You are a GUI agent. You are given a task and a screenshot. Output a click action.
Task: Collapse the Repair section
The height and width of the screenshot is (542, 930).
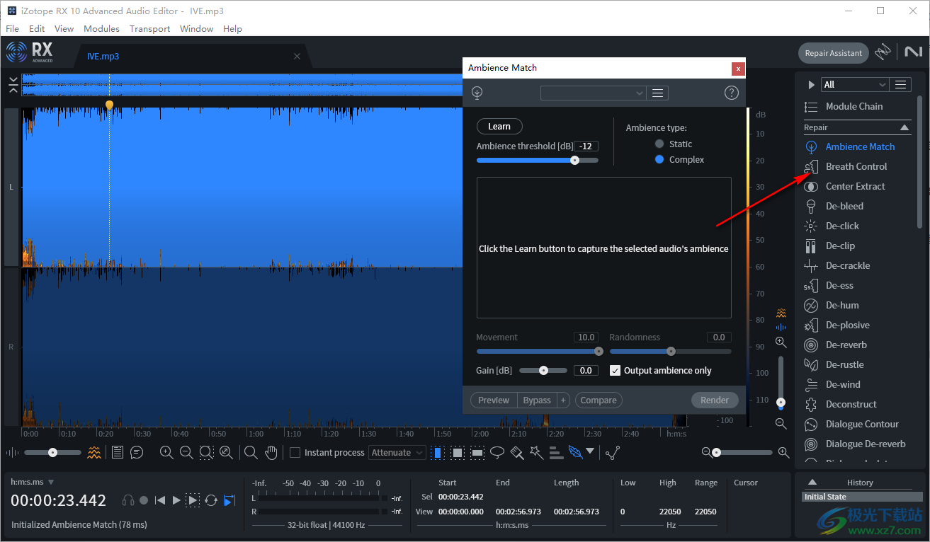point(904,127)
